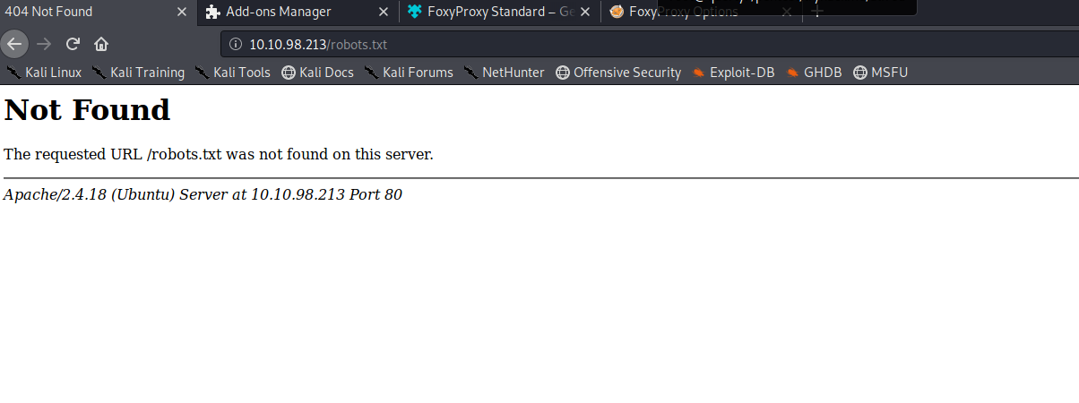Focus the address bar showing 10.10.98.213/robots.txt
The width and height of the screenshot is (1079, 403).
pyautogui.click(x=649, y=44)
